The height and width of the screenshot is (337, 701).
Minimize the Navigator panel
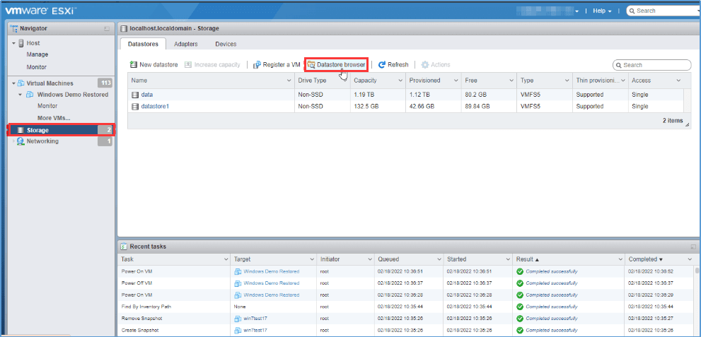point(107,28)
